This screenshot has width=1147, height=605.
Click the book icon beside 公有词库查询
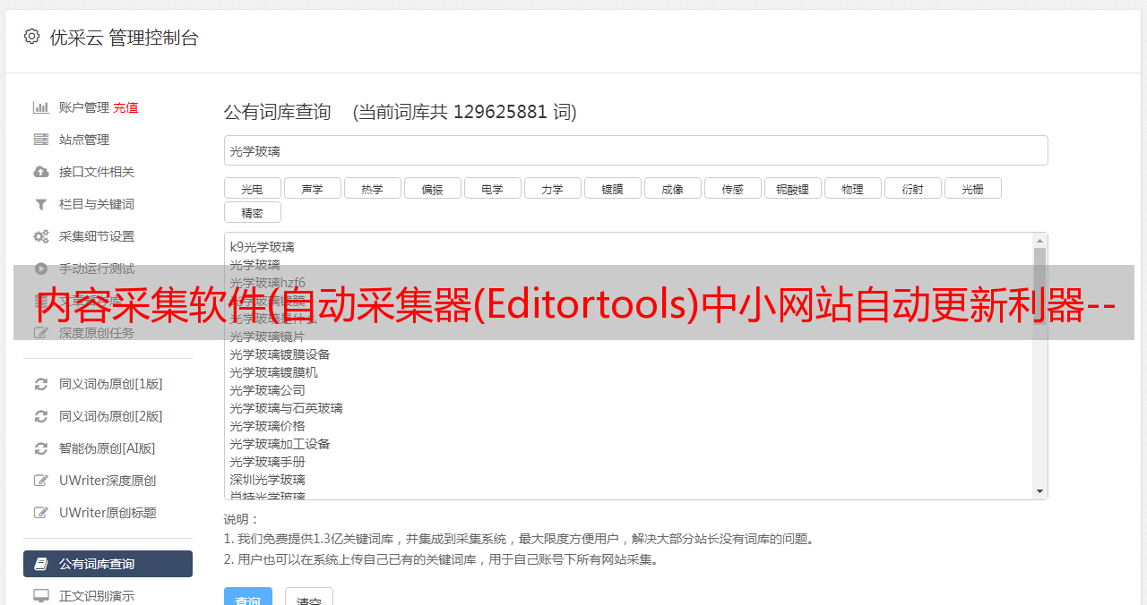click(x=40, y=564)
